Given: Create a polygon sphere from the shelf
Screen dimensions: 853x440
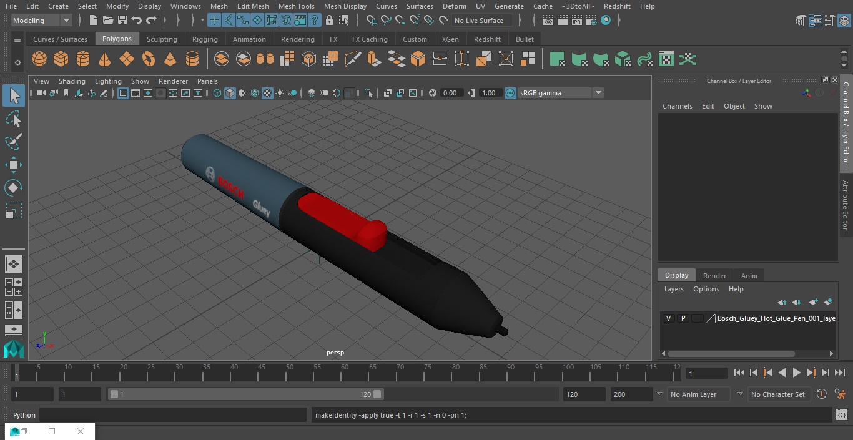Looking at the screenshot, I should point(39,59).
